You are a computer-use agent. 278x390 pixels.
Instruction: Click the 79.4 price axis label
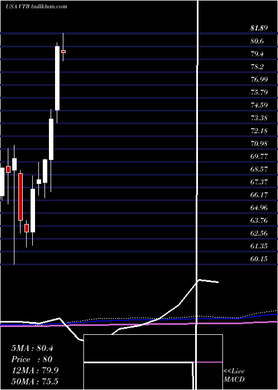[257, 53]
